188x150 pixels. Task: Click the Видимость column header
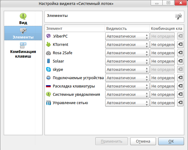pyautogui.click(x=127, y=29)
